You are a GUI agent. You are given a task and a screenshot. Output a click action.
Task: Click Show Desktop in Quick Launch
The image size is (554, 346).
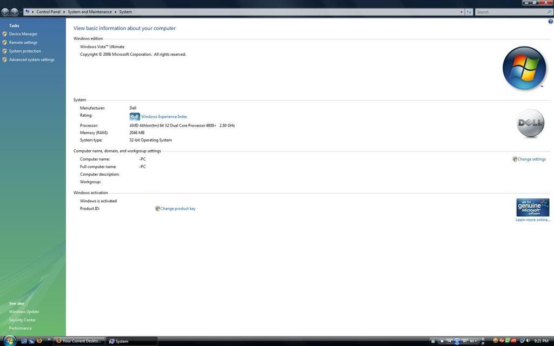[24, 341]
